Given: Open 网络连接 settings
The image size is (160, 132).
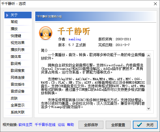Looking at the screenshot, I should [18, 78].
